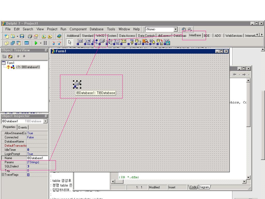Click the SQLDialect property value 3

(x=37, y=166)
